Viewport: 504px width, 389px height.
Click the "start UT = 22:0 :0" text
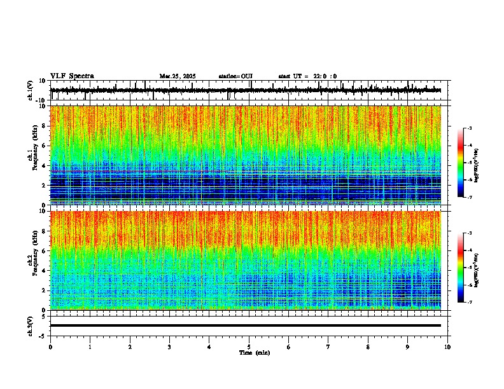[307, 76]
